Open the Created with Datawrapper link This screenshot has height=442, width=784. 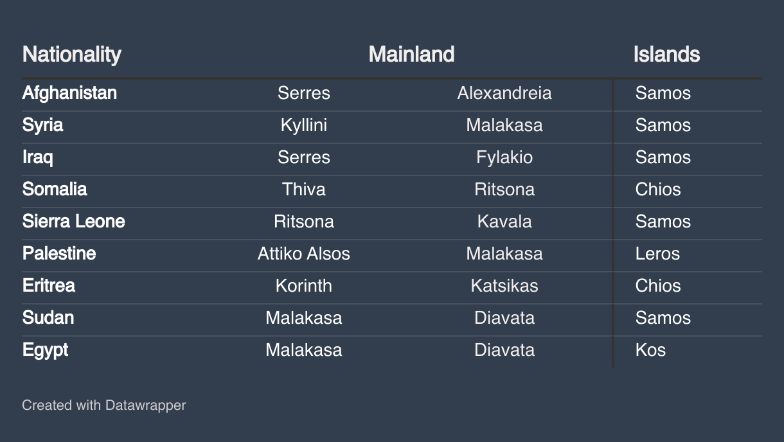tap(104, 405)
